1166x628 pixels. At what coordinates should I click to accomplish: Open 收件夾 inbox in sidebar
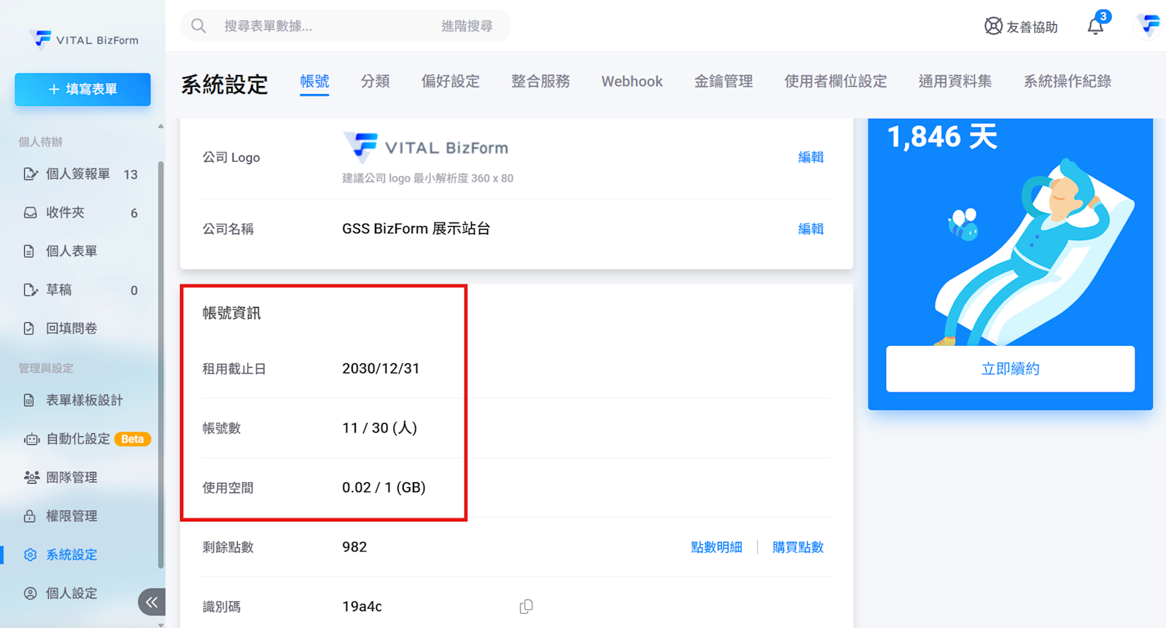(x=65, y=212)
